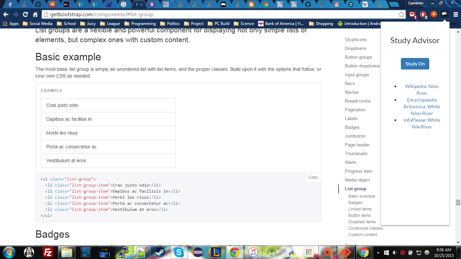The image size is (461, 259).
Task: Open the Wikipedia: Niles River link
Action: coord(422,90)
